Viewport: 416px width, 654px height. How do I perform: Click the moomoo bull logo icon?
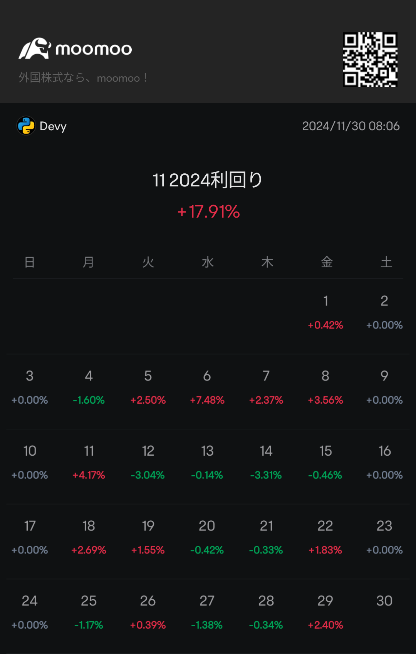click(x=35, y=49)
